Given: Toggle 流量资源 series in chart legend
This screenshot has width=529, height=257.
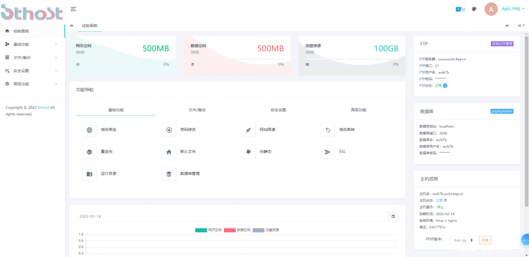Looking at the screenshot, I should 266,230.
